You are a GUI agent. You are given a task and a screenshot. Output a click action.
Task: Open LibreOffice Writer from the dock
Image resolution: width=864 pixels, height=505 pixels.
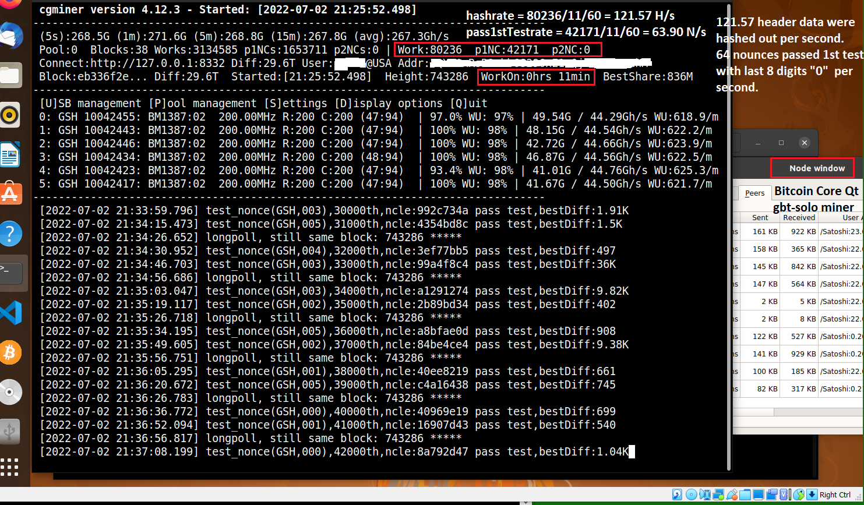pos(10,155)
